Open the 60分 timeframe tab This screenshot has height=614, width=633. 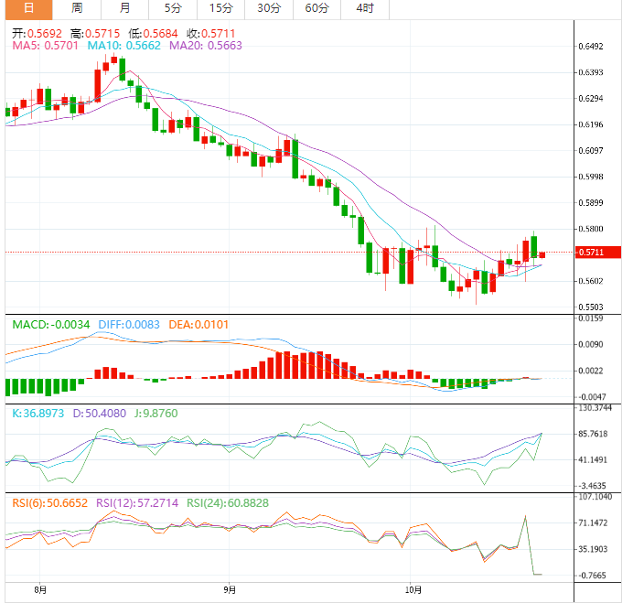(x=316, y=8)
